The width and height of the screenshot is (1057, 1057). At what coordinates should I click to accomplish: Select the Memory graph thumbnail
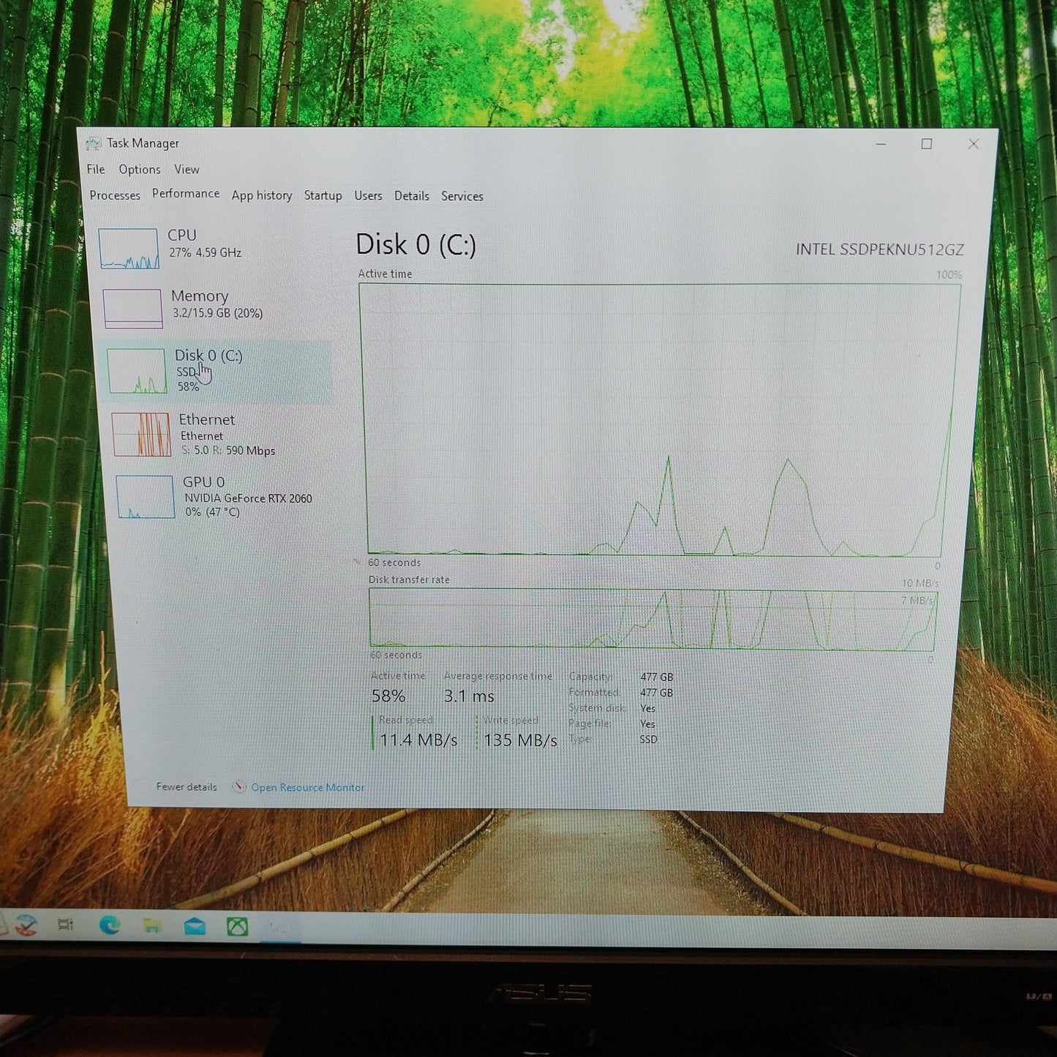click(132, 309)
